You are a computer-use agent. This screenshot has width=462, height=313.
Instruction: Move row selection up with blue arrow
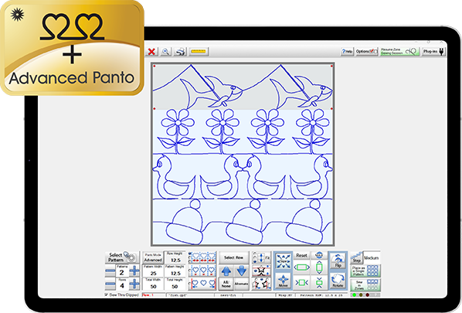(226, 270)
